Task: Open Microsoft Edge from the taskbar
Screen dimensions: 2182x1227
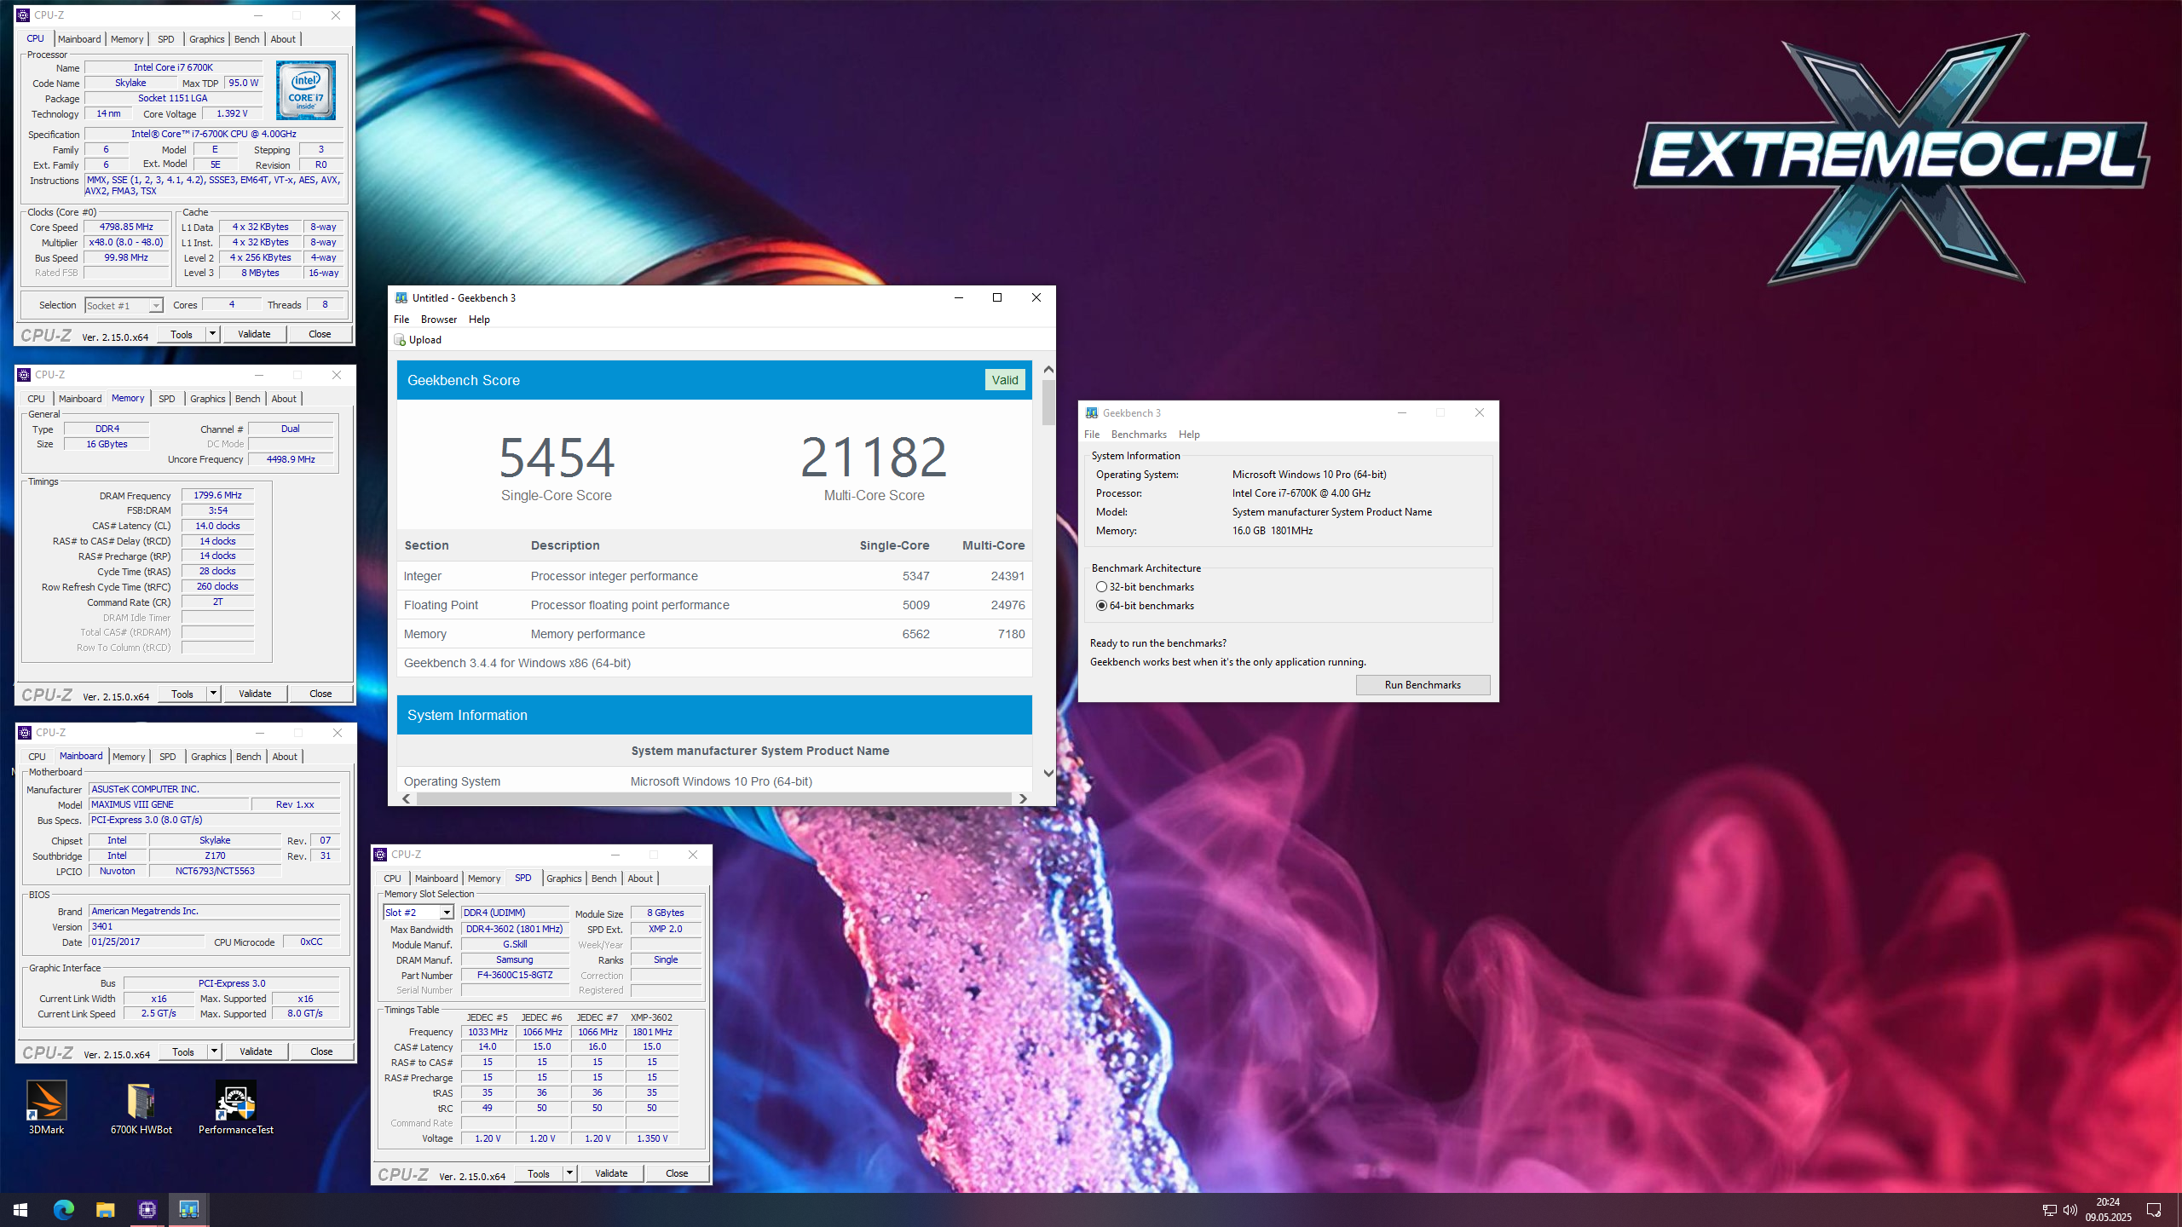Action: tap(64, 1209)
